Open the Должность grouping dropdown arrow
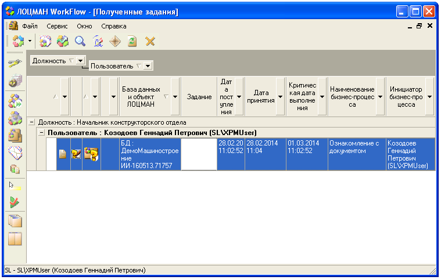Viewport: 441px width, 280px height. pyautogui.click(x=80, y=61)
